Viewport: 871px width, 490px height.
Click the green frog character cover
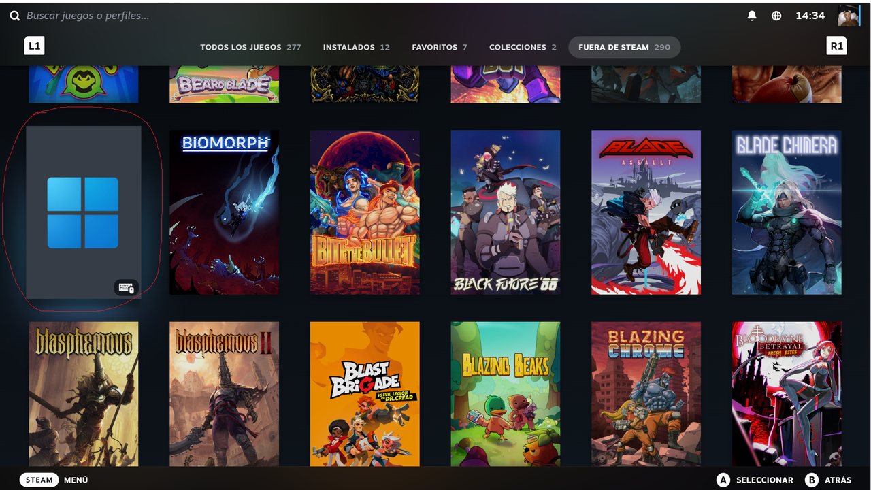[84, 84]
